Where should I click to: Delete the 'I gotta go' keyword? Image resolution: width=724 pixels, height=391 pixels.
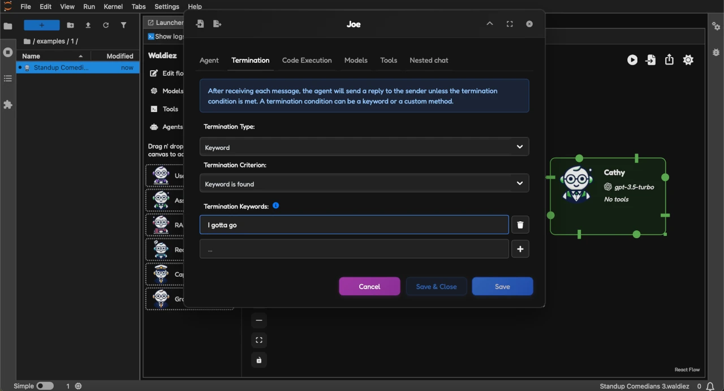click(x=520, y=225)
